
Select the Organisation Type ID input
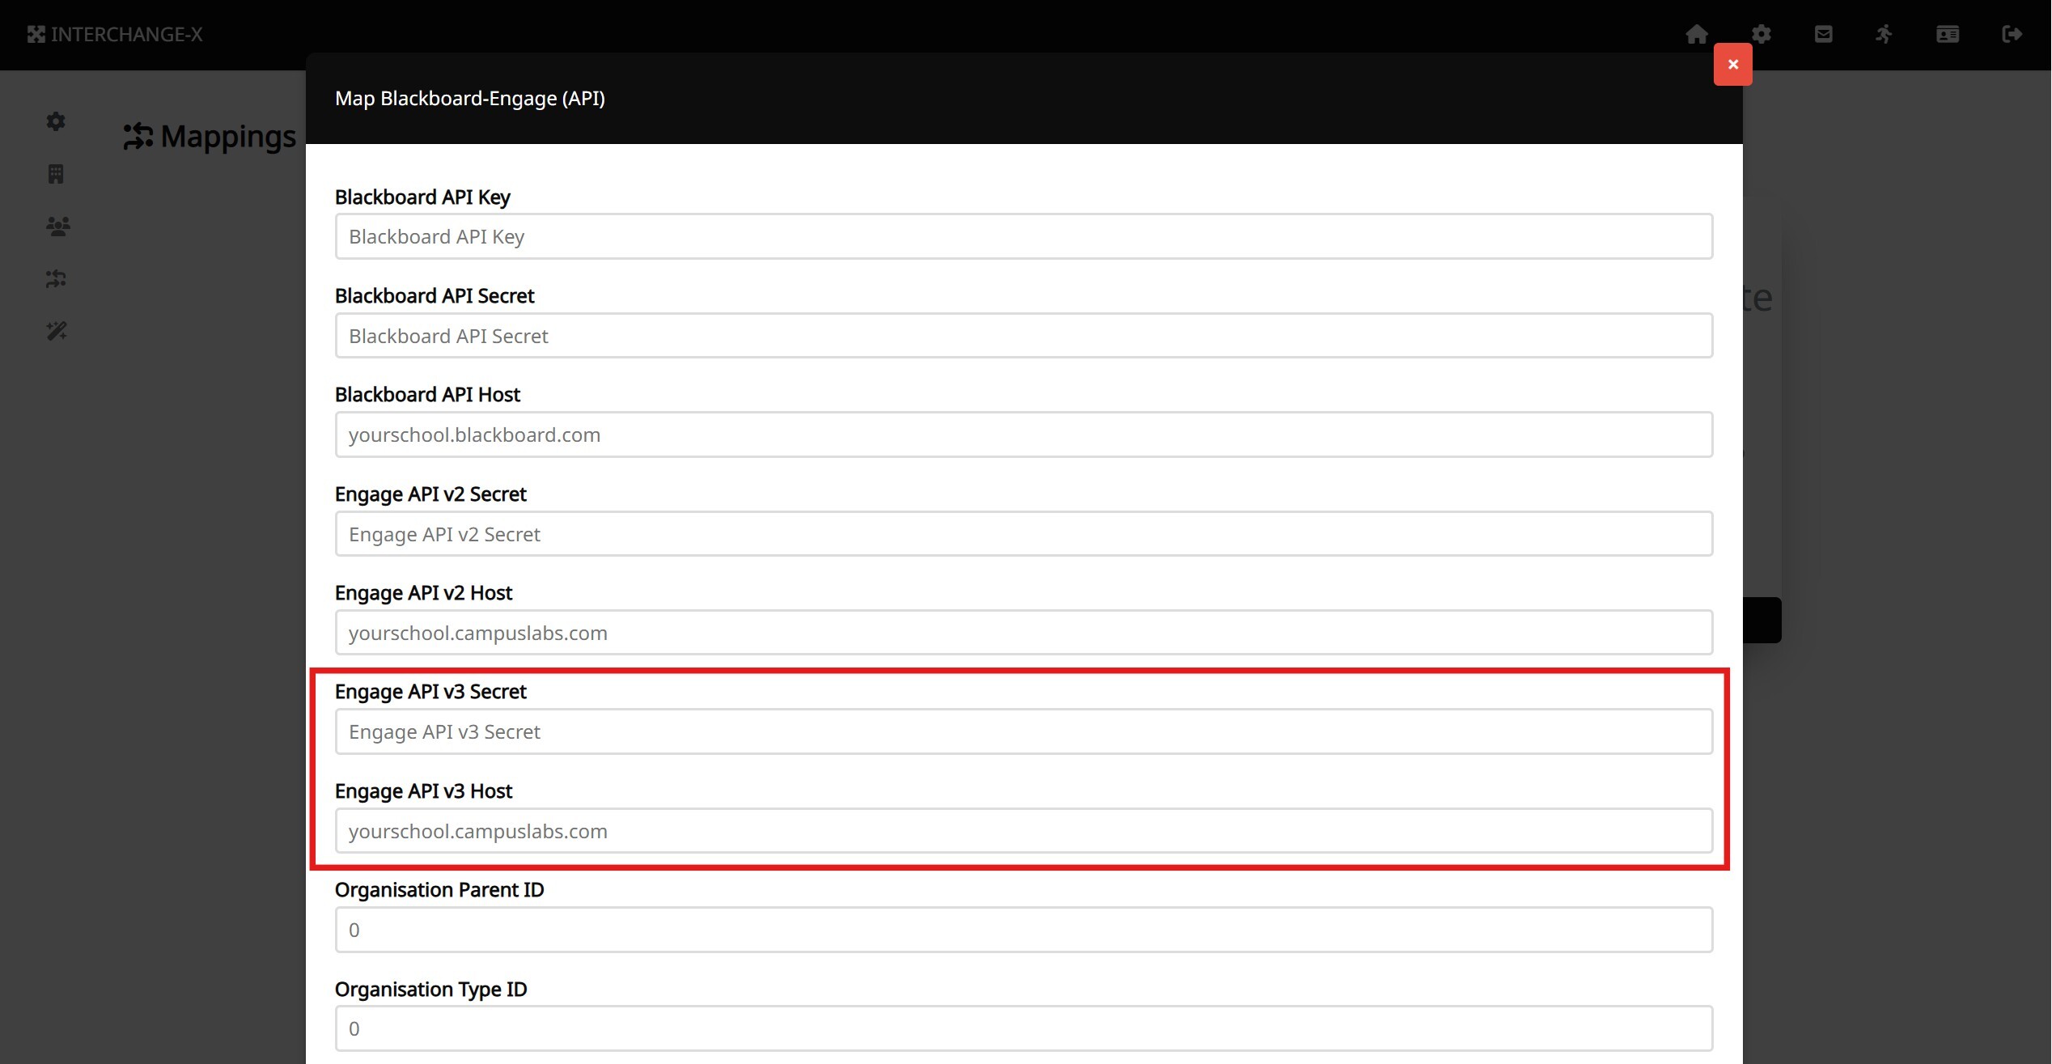pyautogui.click(x=1024, y=1028)
